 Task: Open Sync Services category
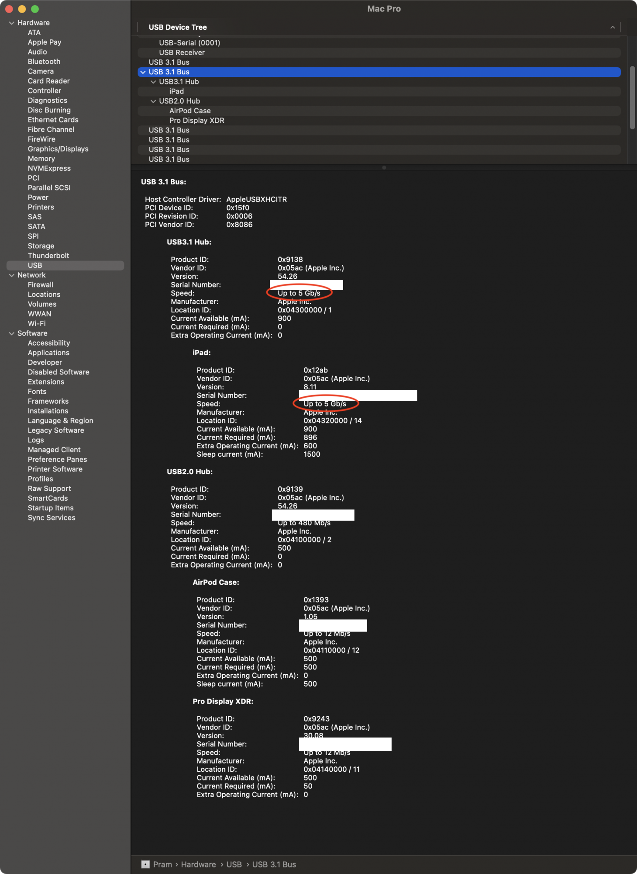(52, 518)
